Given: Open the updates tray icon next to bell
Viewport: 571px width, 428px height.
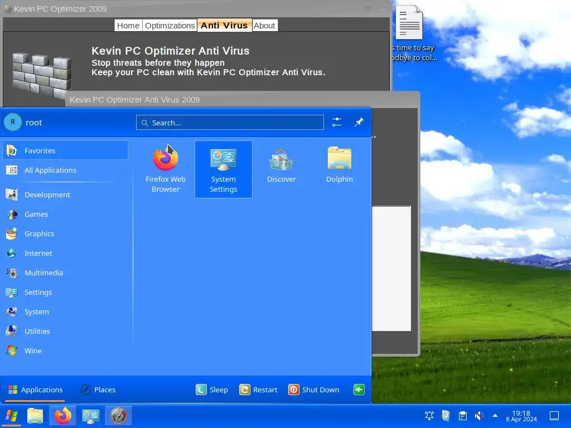Looking at the screenshot, I should pos(446,415).
